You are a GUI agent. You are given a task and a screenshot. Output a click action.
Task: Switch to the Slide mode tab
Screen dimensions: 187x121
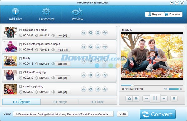(98, 102)
